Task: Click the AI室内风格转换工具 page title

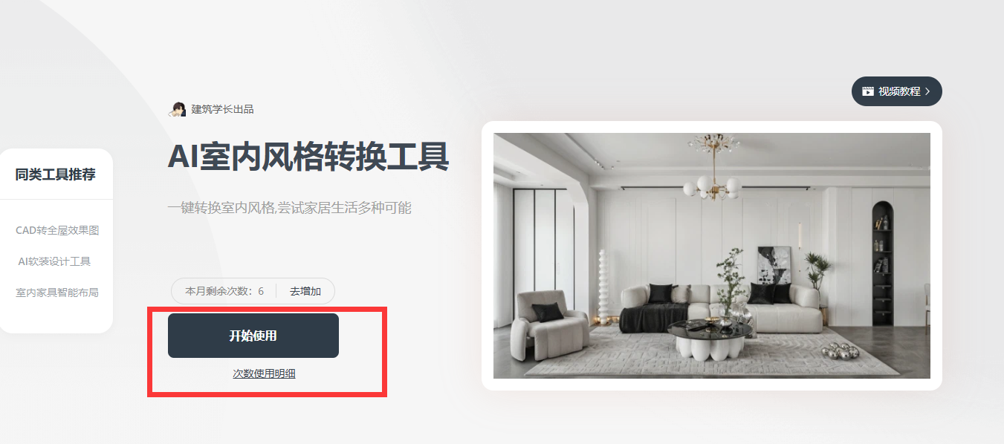Action: (308, 157)
